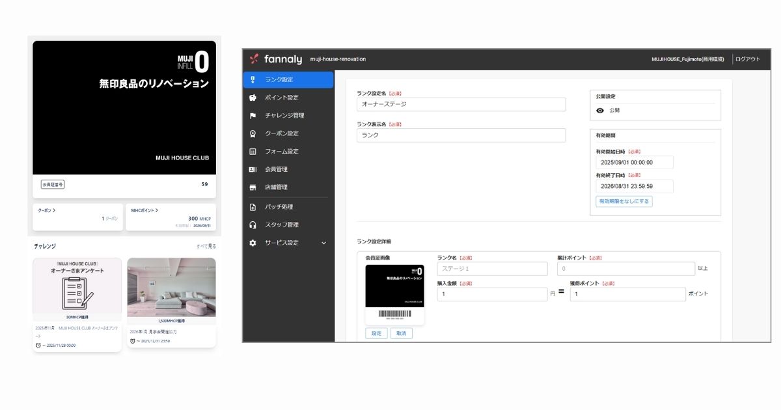Click the 設定 button under card image
The height and width of the screenshot is (410, 781).
click(x=376, y=333)
